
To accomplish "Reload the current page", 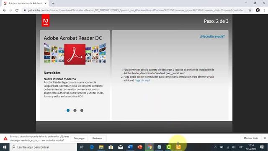I will tap(17, 10).
